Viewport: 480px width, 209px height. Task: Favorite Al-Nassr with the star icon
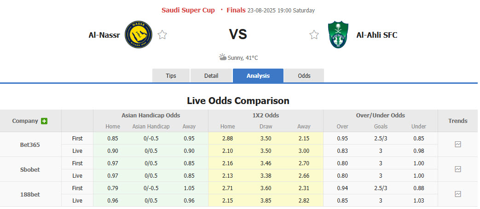pyautogui.click(x=162, y=35)
